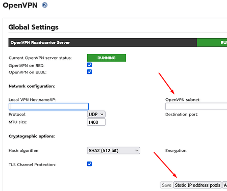
Task: Click the Encryption label
Action: [176, 151]
